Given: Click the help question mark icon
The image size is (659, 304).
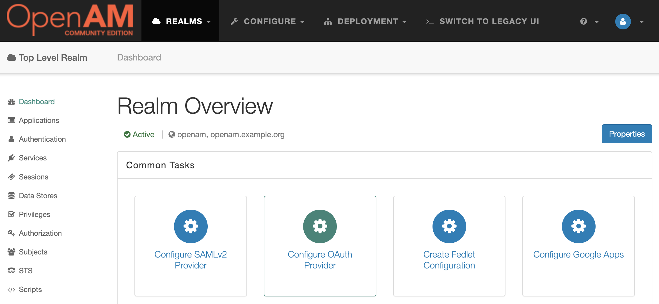Looking at the screenshot, I should [x=584, y=22].
